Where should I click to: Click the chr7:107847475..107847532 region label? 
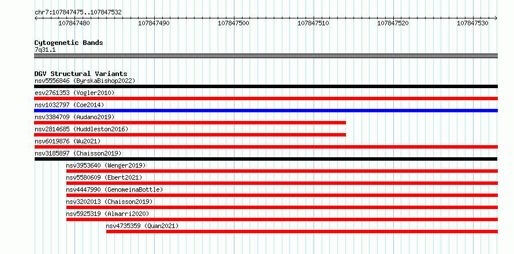79,13
